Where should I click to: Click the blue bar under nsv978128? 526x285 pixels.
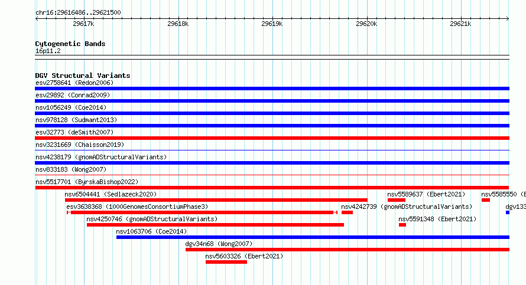coord(272,126)
